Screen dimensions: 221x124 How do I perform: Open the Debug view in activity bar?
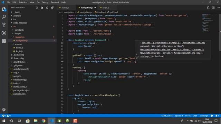(x=4, y=33)
